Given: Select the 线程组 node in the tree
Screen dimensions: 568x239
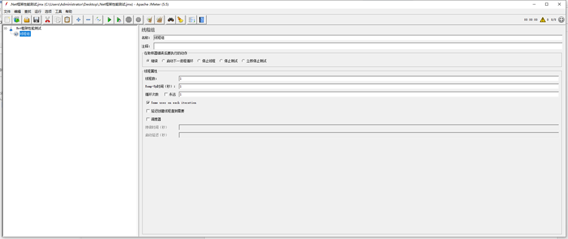Looking at the screenshot, I should tap(25, 34).
